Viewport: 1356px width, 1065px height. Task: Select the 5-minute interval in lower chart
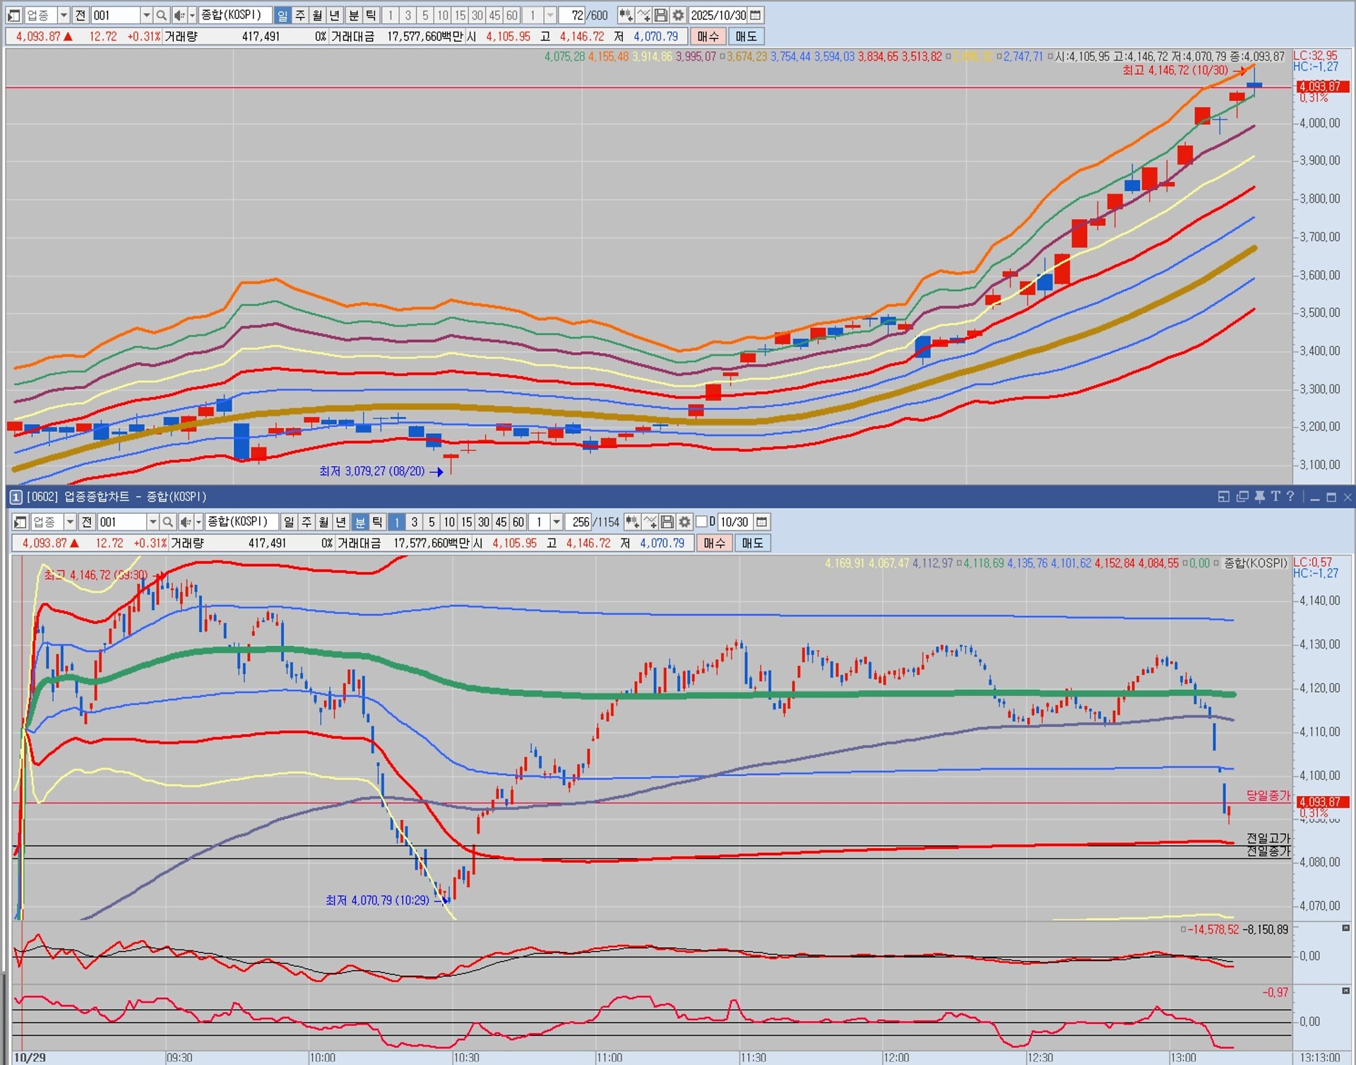click(432, 522)
